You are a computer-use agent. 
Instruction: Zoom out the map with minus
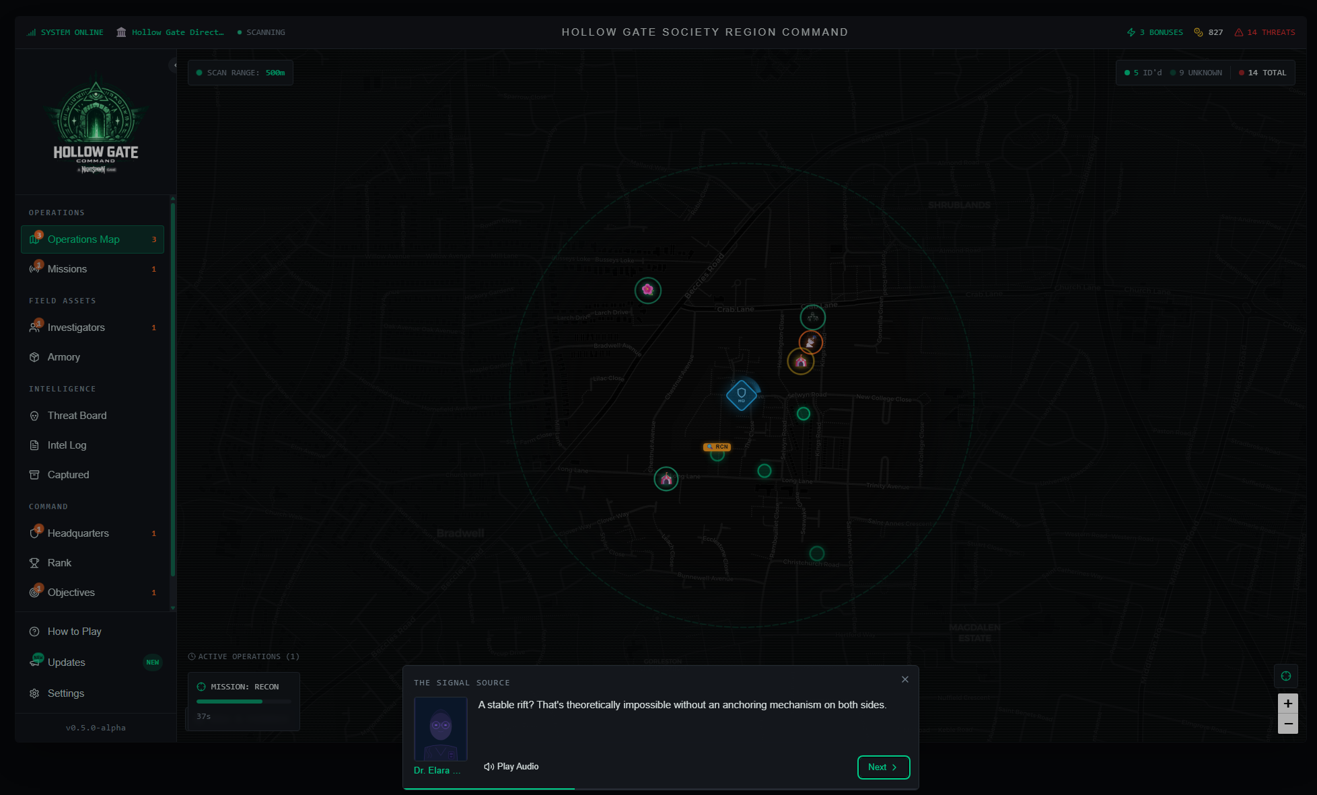coord(1287,724)
